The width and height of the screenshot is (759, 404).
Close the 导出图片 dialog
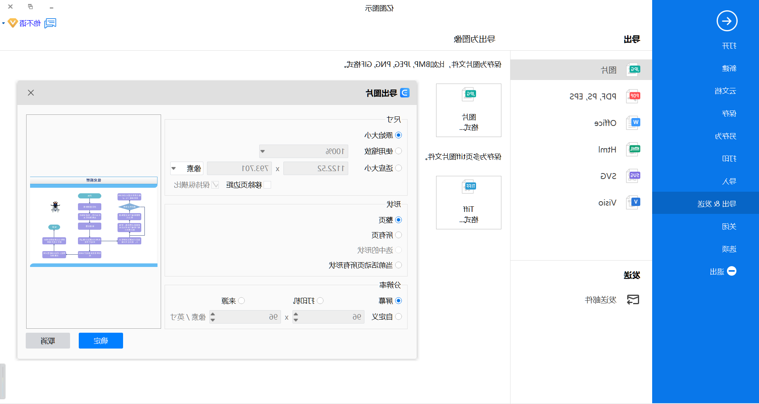31,93
